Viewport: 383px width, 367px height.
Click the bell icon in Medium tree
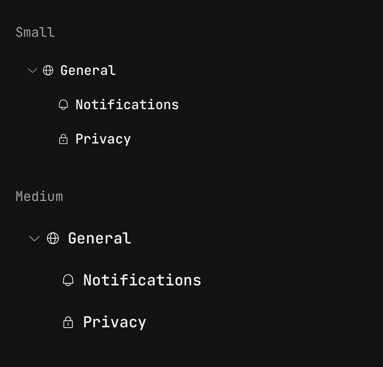[68, 280]
